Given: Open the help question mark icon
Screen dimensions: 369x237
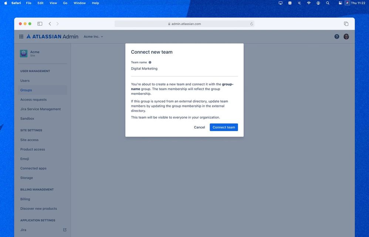Looking at the screenshot, I should pyautogui.click(x=337, y=37).
